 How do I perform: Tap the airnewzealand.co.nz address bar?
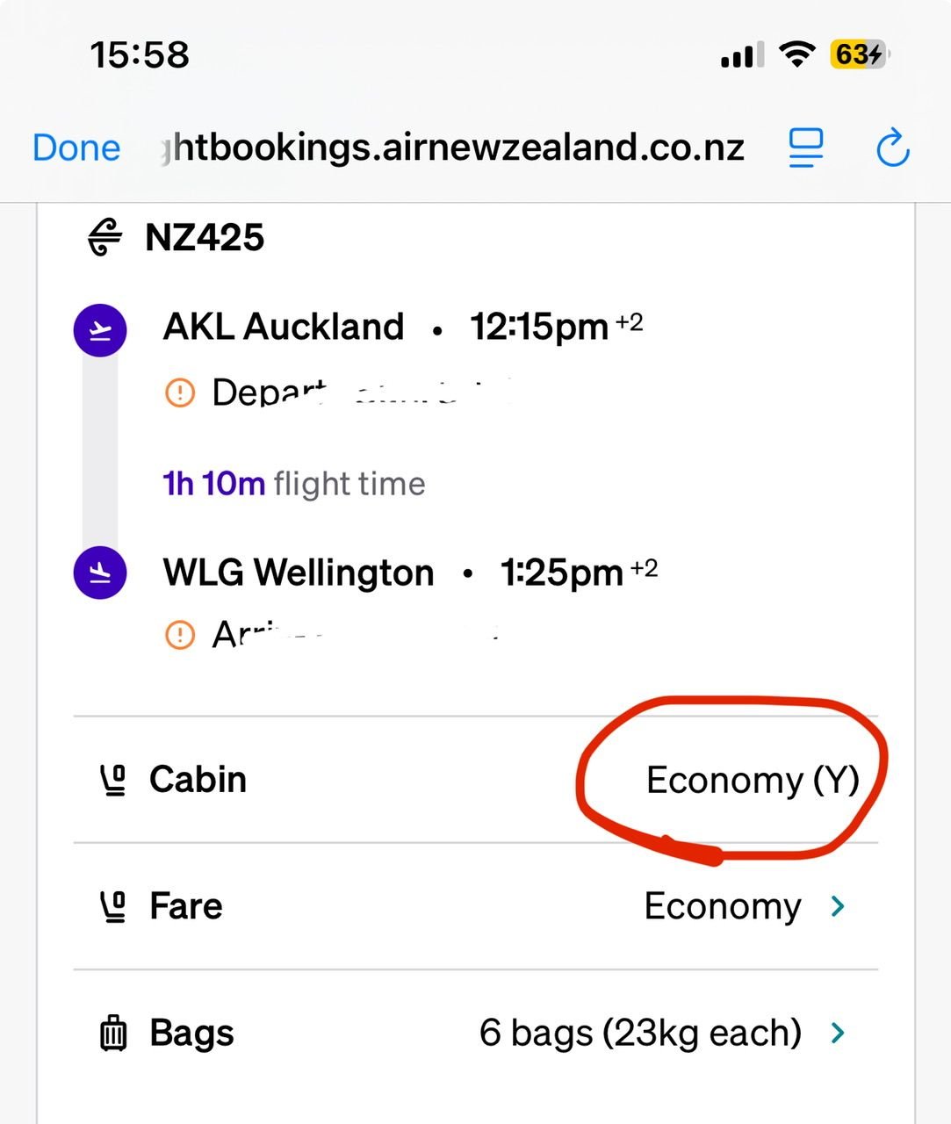coord(453,148)
